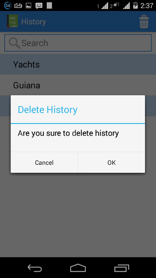Select the Guiana history entry
The image size is (156, 278).
coord(78,85)
